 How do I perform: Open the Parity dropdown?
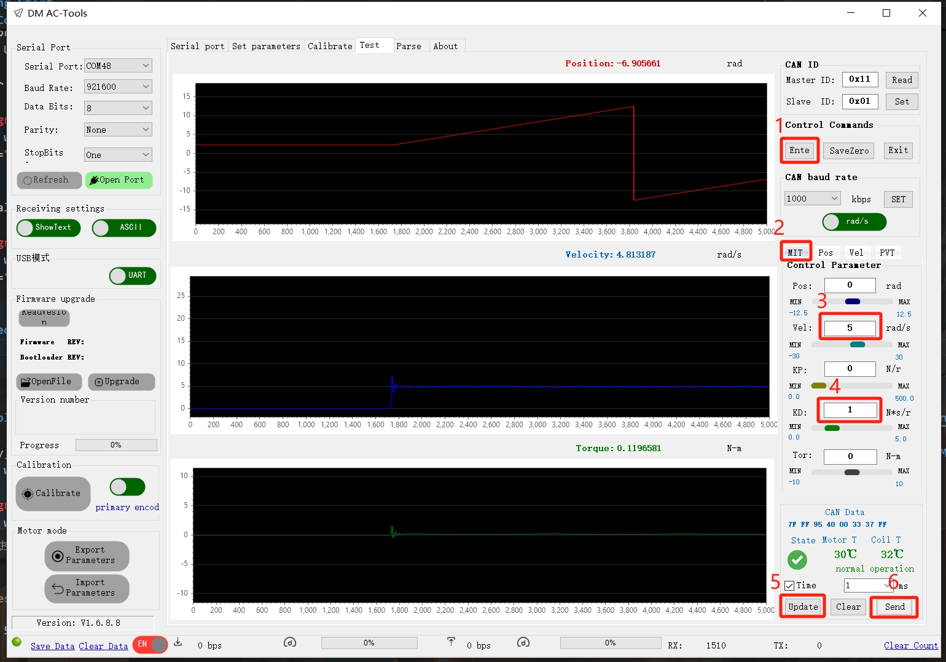[x=118, y=130]
